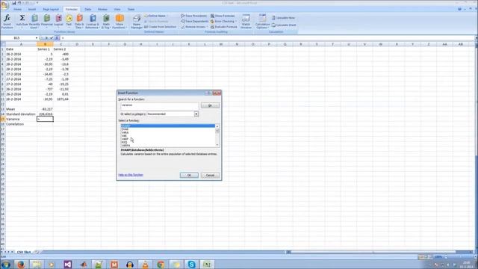Click the Windows Start button
Viewport: 478px width, 269px height.
(x=5, y=265)
